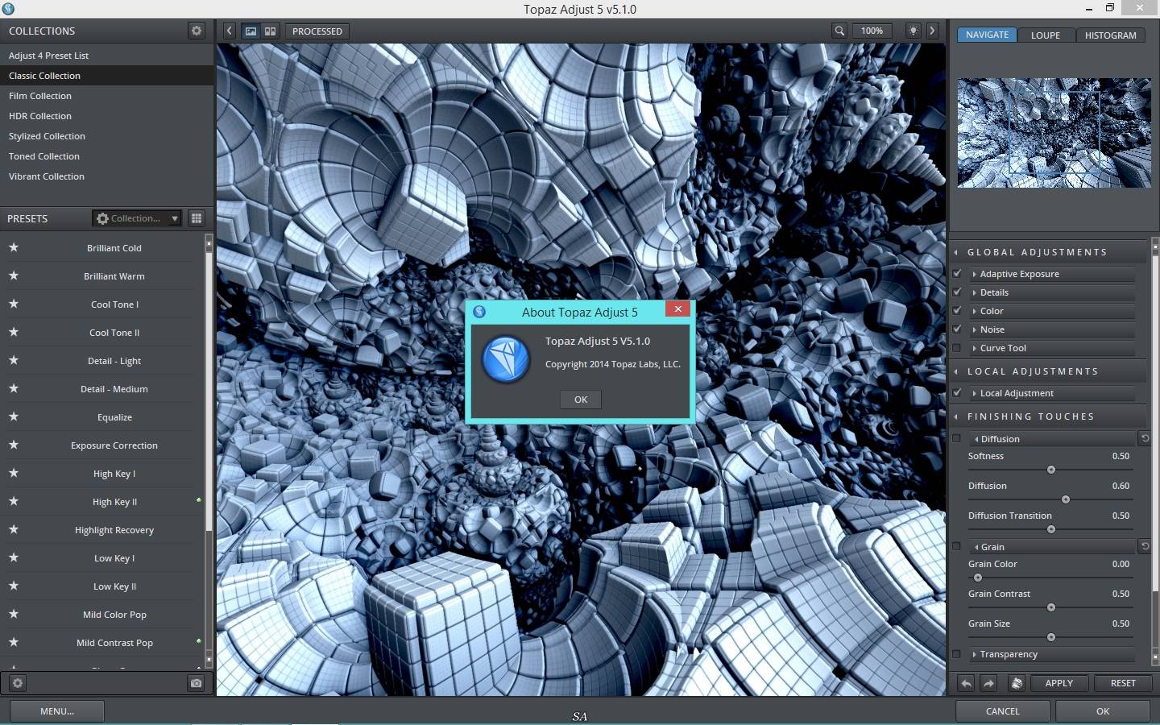The width and height of the screenshot is (1160, 725).
Task: Select the HDR Collection
Action: coord(106,116)
